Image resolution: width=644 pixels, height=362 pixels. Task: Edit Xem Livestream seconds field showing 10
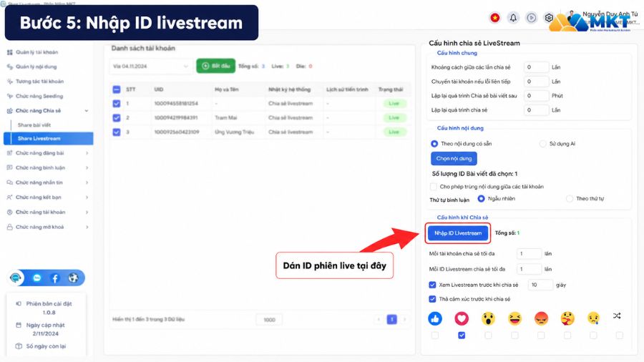(x=540, y=285)
